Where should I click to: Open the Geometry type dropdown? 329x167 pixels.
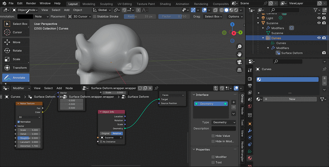click(224, 122)
